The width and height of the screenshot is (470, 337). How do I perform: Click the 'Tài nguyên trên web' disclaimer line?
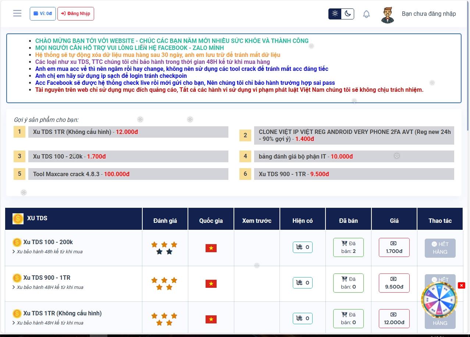tap(229, 90)
